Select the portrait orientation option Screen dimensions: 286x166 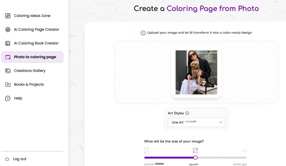146,150
